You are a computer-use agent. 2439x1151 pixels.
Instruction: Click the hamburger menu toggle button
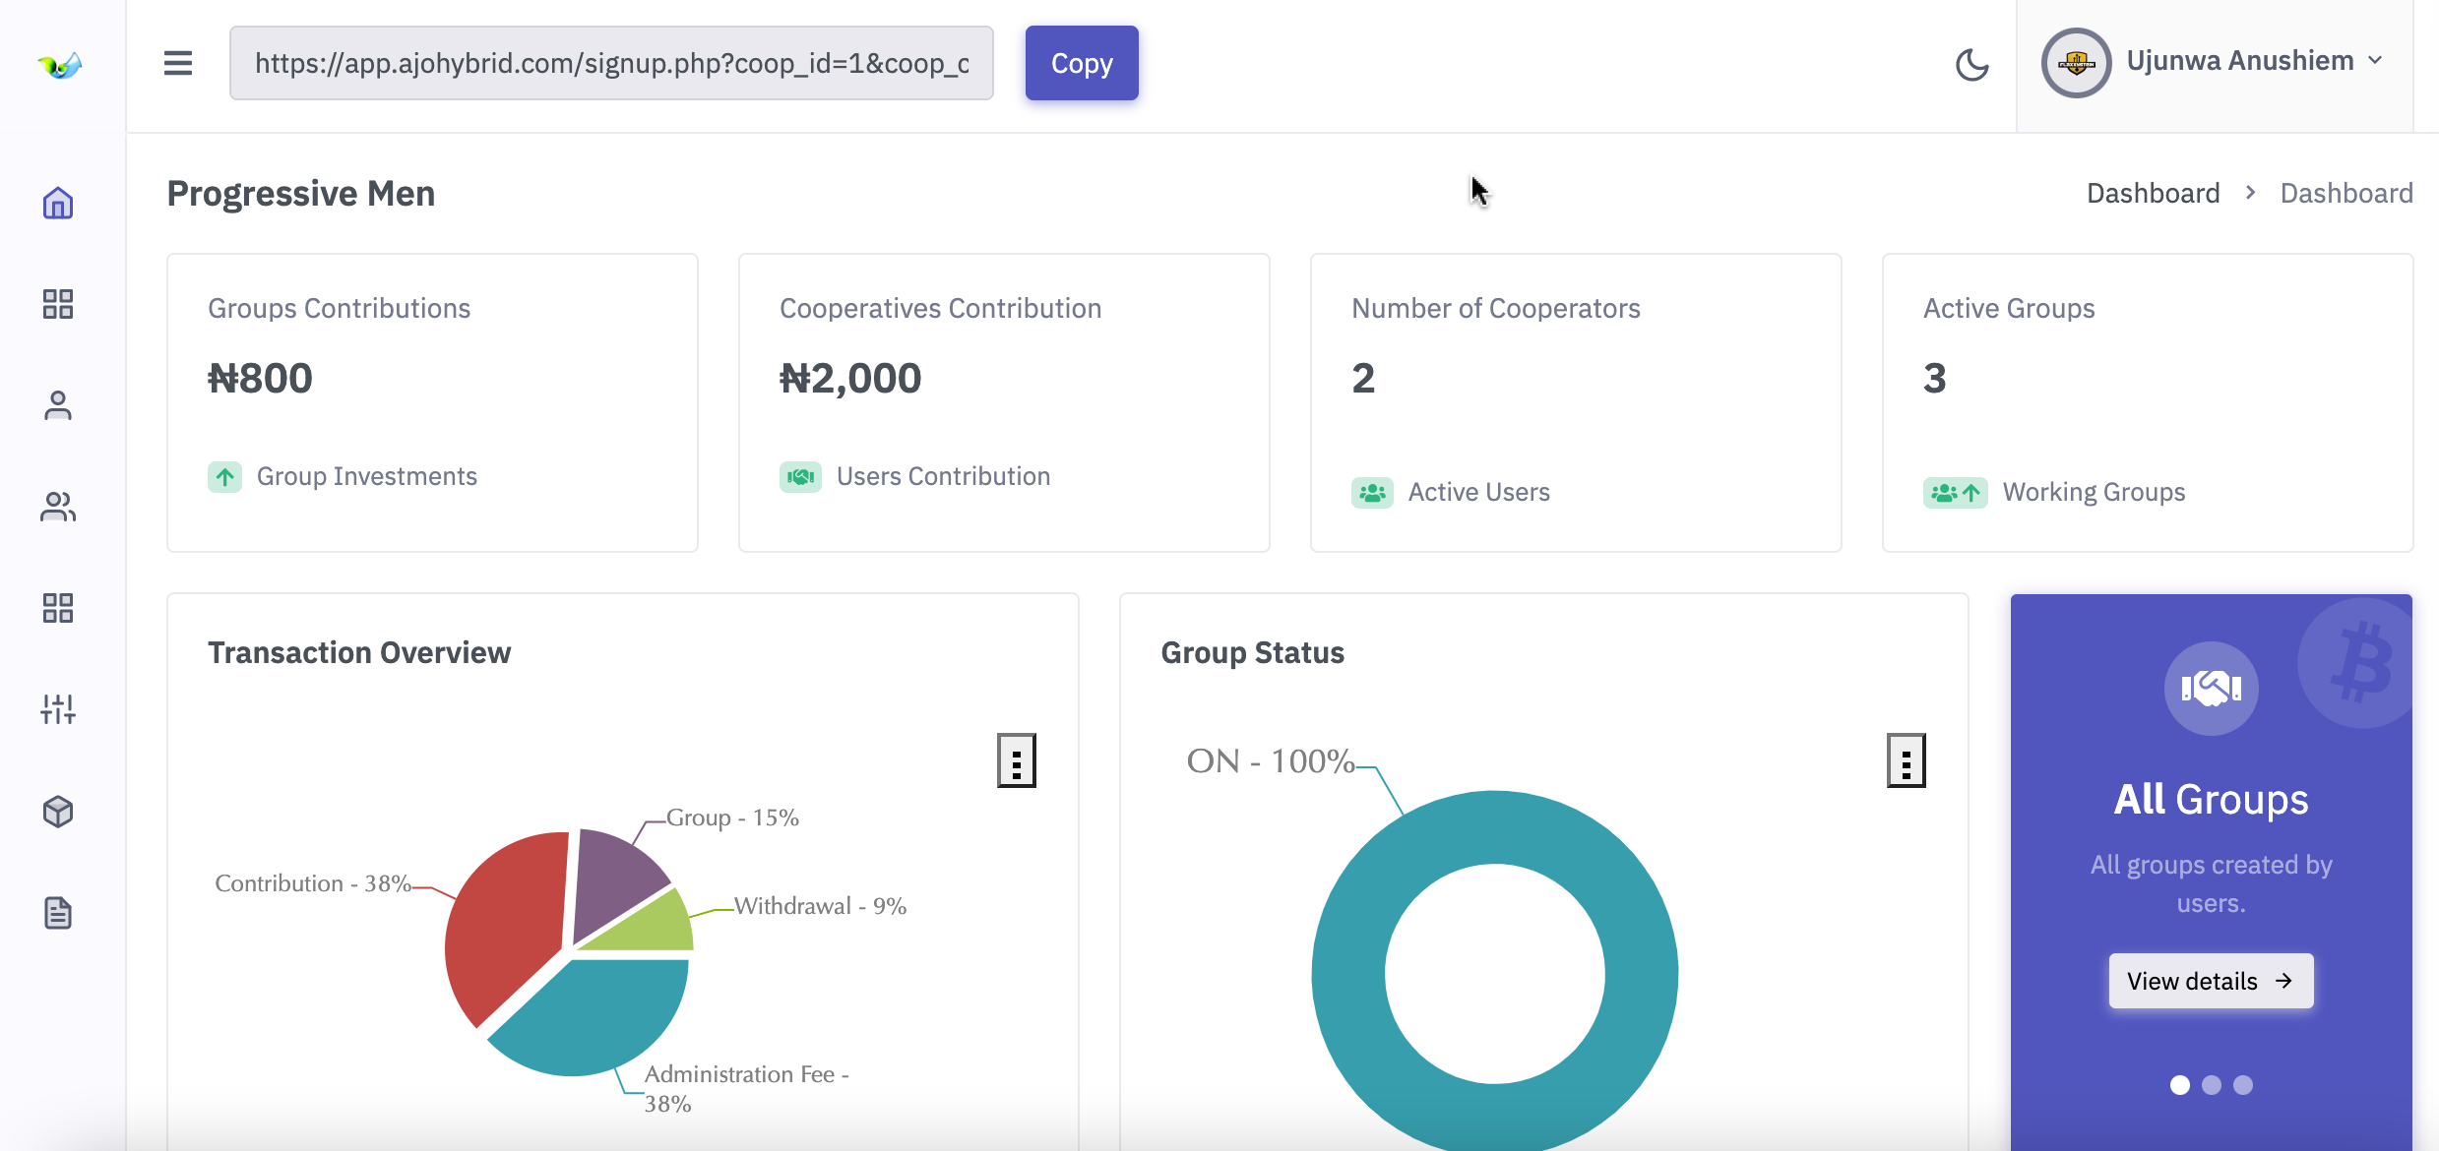177,62
